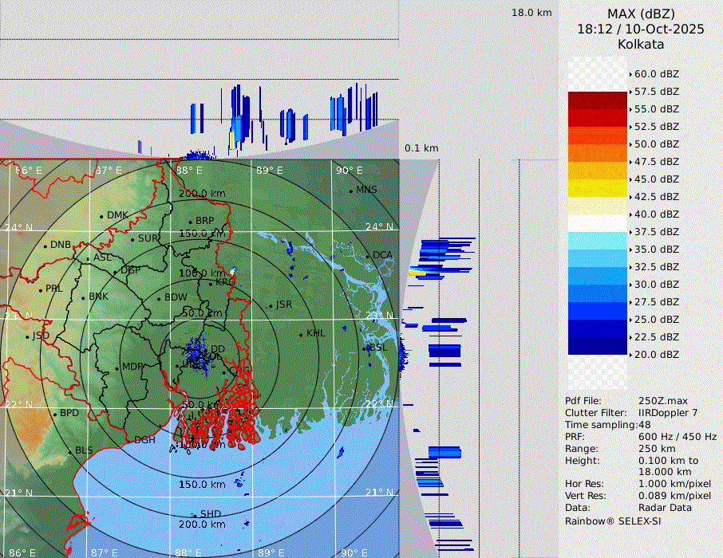This screenshot has width=723, height=558.
Task: Click the Rainbow SELEX-SI text
Action: (613, 521)
